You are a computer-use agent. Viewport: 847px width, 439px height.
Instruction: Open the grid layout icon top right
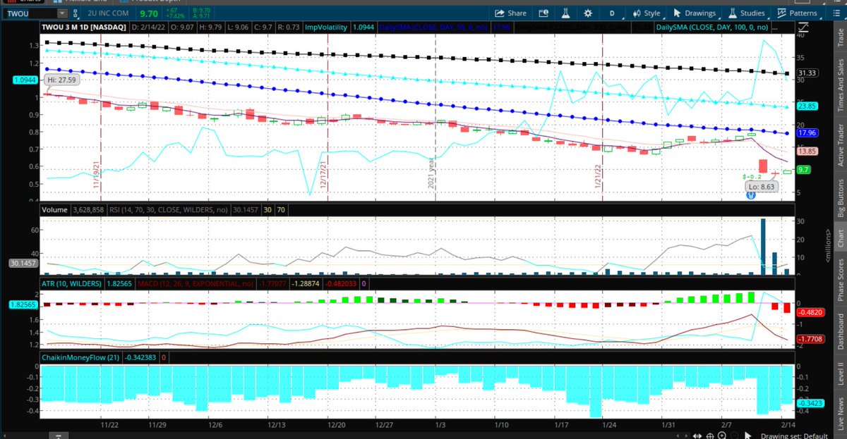click(x=837, y=13)
